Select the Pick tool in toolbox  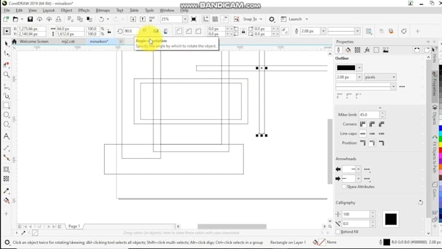click(x=6, y=43)
